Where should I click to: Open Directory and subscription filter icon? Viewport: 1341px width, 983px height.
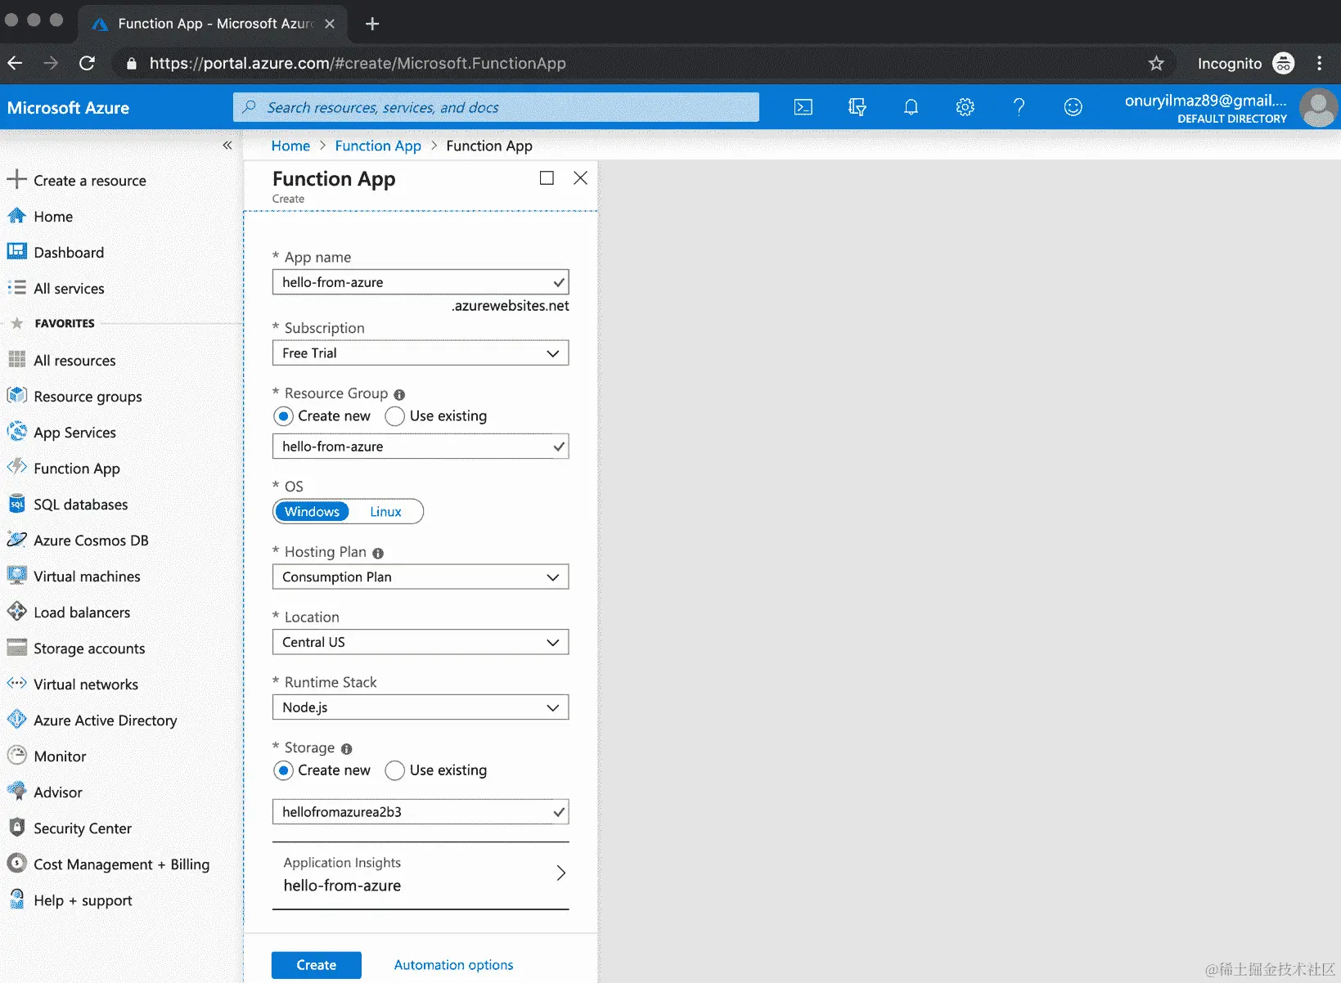(x=857, y=107)
